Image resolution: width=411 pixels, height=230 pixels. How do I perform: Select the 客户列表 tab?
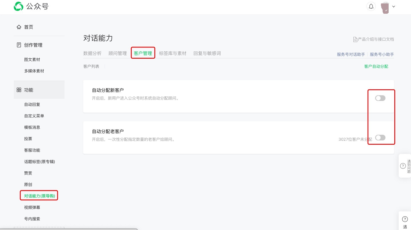(x=91, y=66)
